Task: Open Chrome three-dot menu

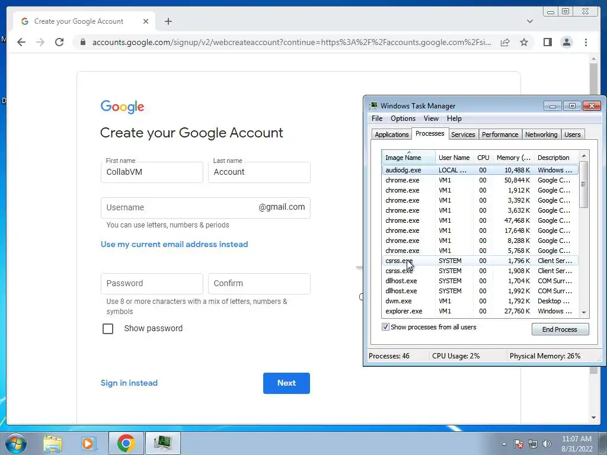Action: tap(586, 42)
